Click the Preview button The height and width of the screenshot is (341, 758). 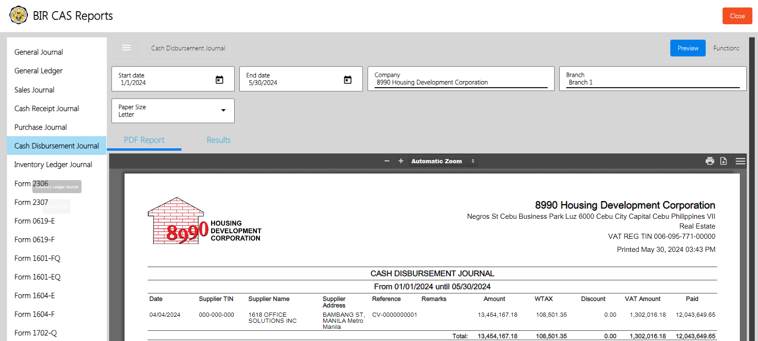pyautogui.click(x=688, y=48)
